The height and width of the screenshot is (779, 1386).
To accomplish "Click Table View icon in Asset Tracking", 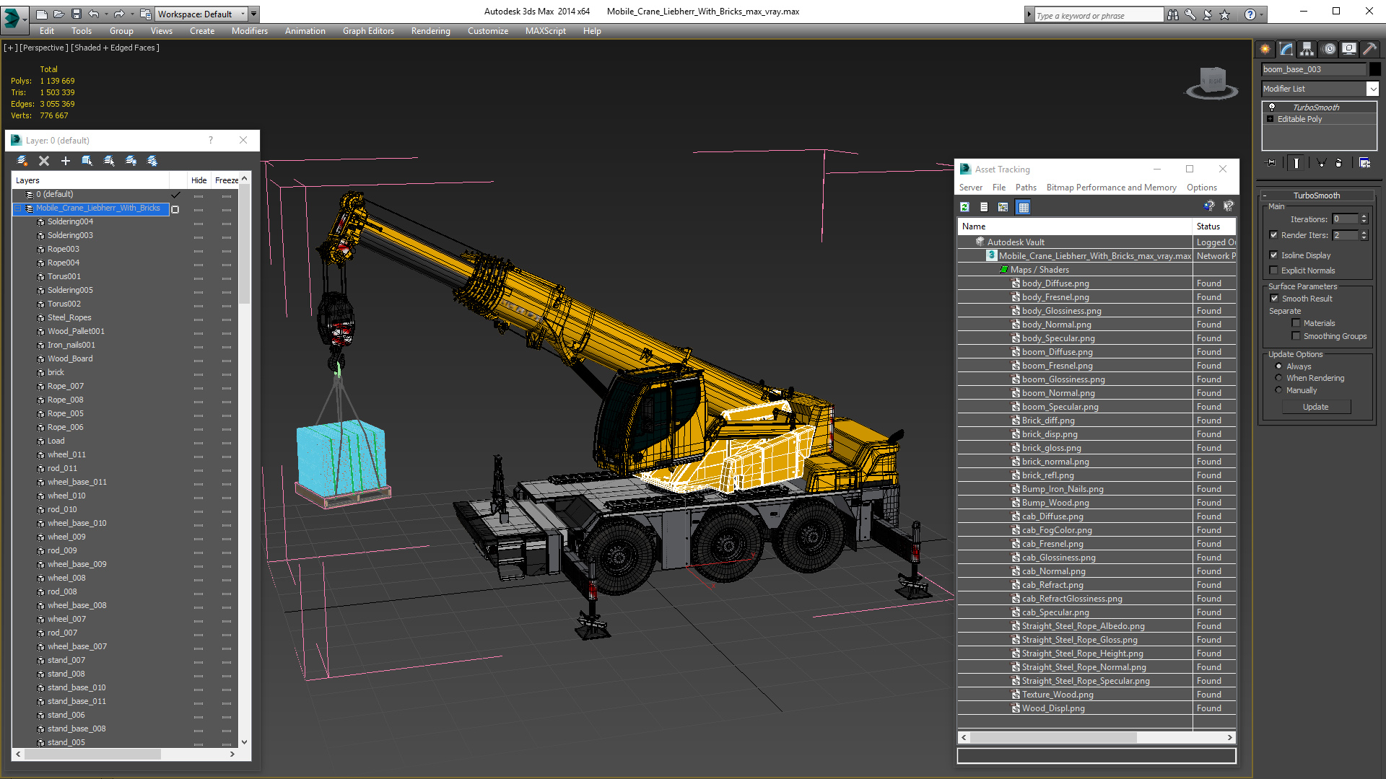I will 1023,207.
